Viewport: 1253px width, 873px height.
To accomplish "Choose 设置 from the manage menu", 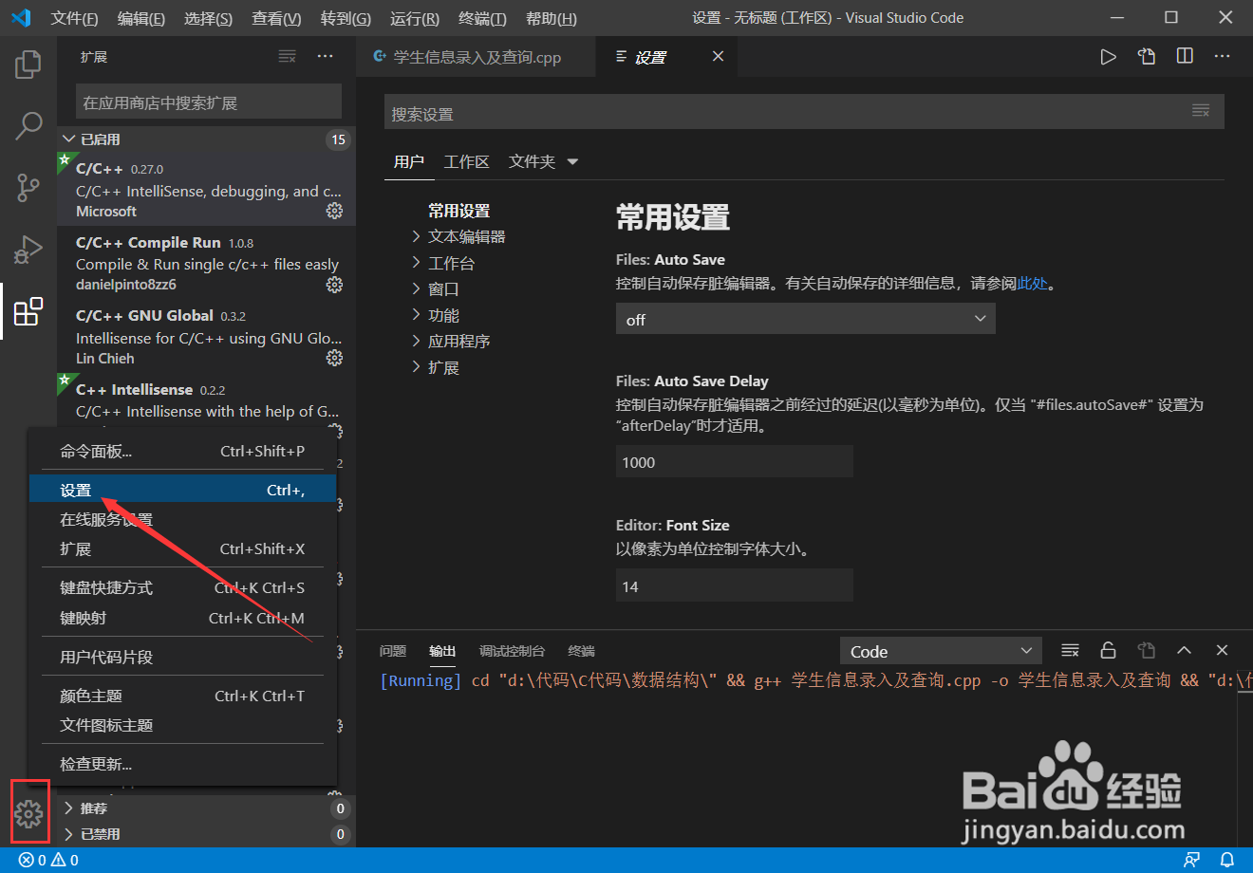I will click(183, 491).
